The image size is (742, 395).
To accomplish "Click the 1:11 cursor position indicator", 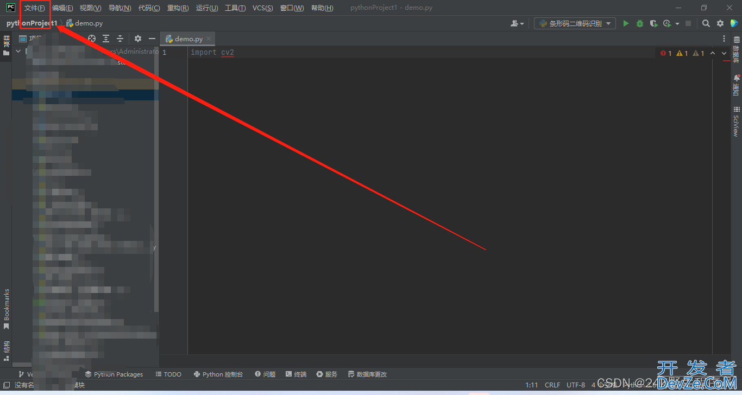I will pyautogui.click(x=532, y=385).
